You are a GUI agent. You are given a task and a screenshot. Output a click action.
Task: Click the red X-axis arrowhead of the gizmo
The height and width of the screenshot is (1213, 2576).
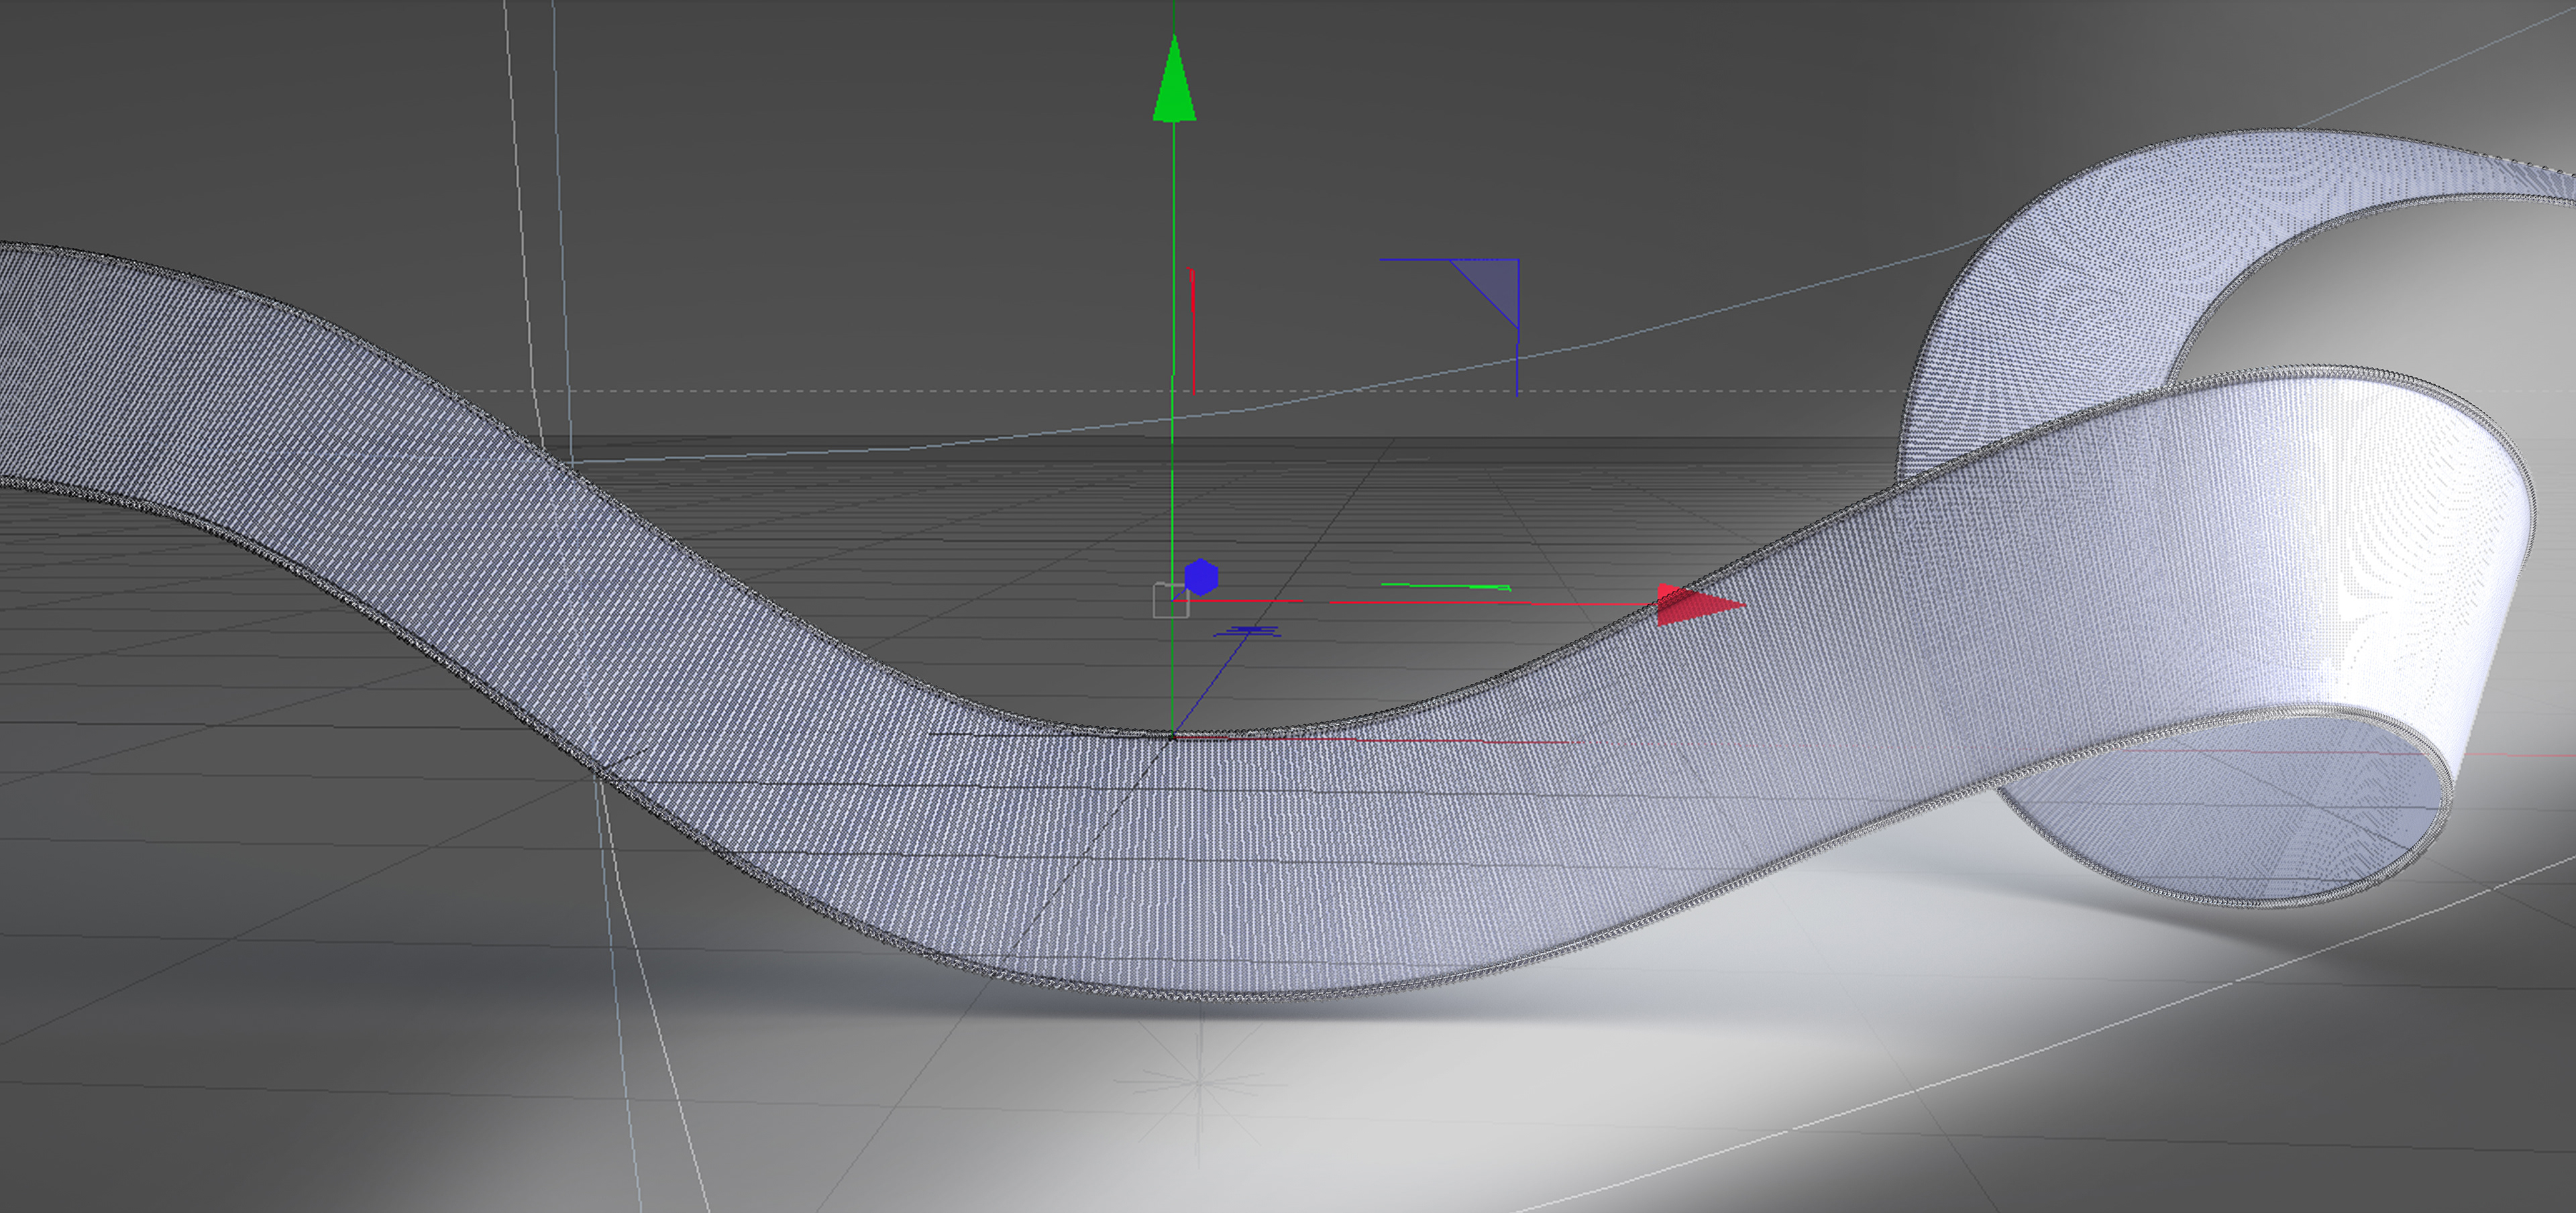pyautogui.click(x=1700, y=605)
